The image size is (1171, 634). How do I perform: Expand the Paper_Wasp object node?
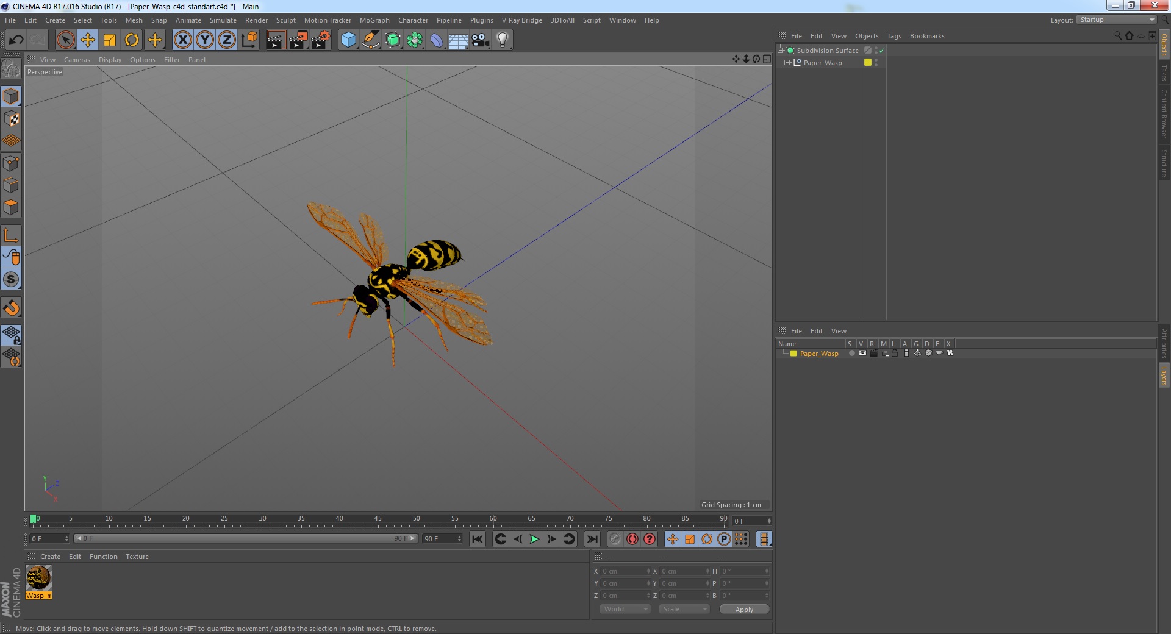[787, 62]
